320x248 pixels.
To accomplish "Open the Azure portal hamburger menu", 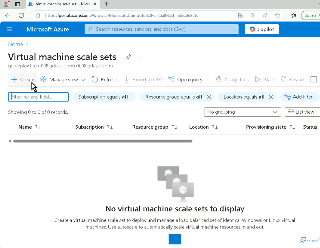I will coord(10,29).
